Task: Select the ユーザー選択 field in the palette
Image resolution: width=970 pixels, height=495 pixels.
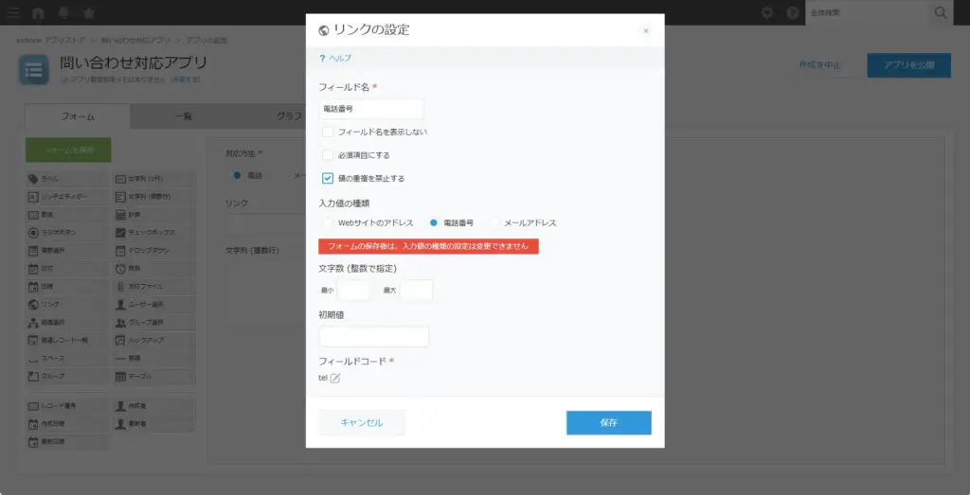Action: [x=154, y=304]
